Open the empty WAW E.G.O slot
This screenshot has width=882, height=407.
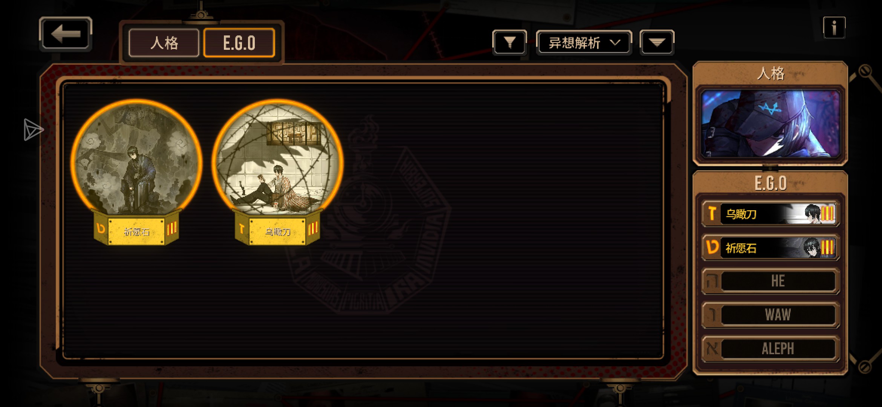tap(770, 315)
